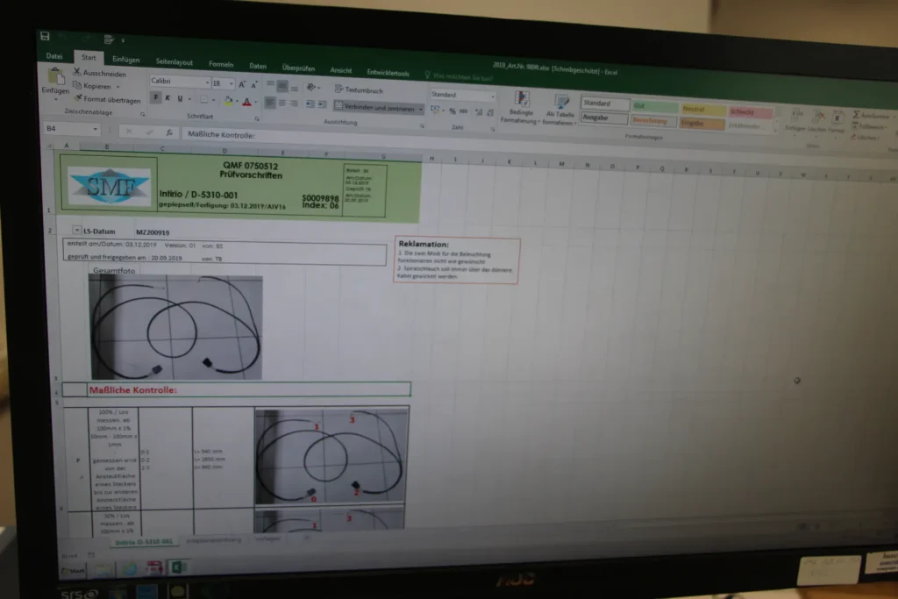The height and width of the screenshot is (599, 898).
Task: Switch to the Einfügen ribbon tab
Action: [x=125, y=60]
